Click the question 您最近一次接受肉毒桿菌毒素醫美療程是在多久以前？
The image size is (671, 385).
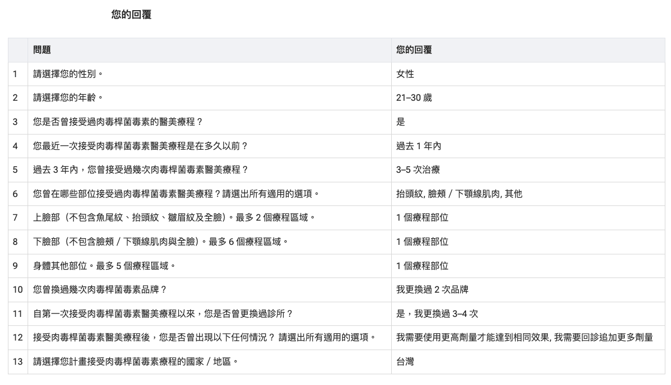point(141,146)
